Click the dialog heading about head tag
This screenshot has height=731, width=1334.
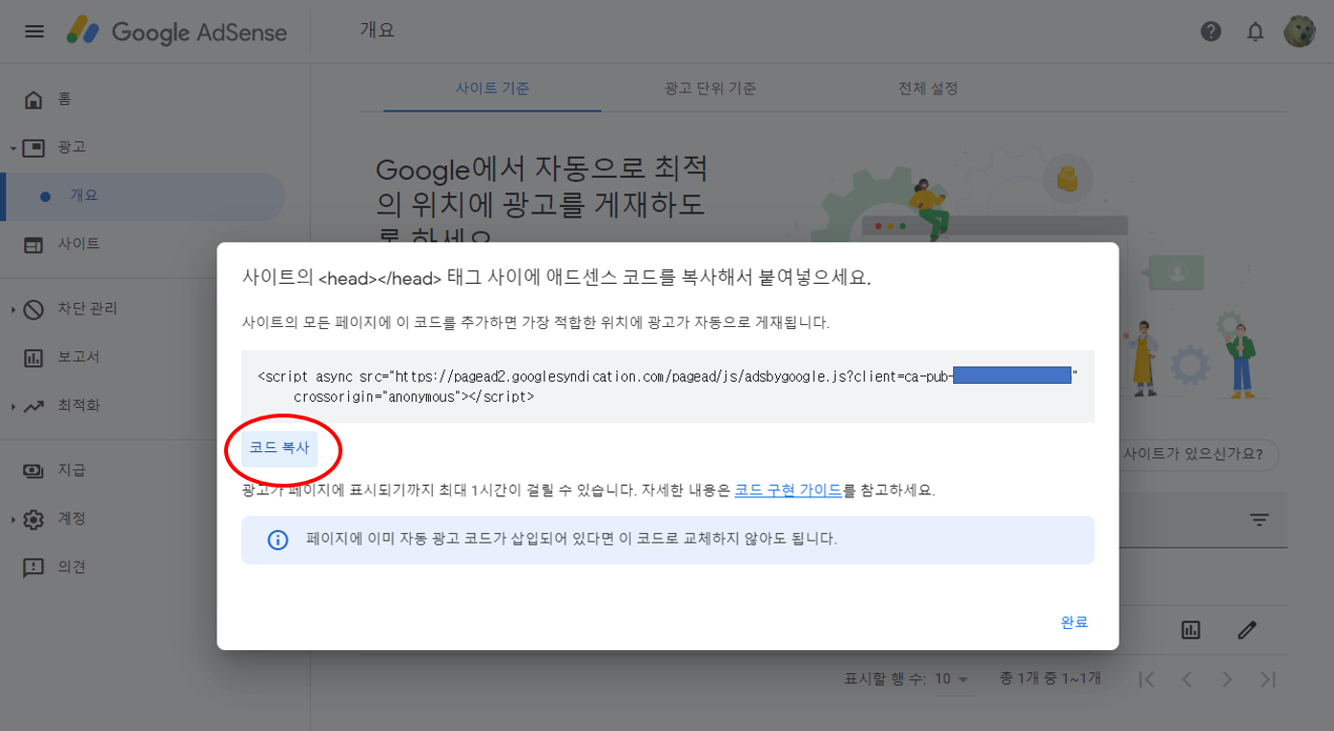pos(556,278)
